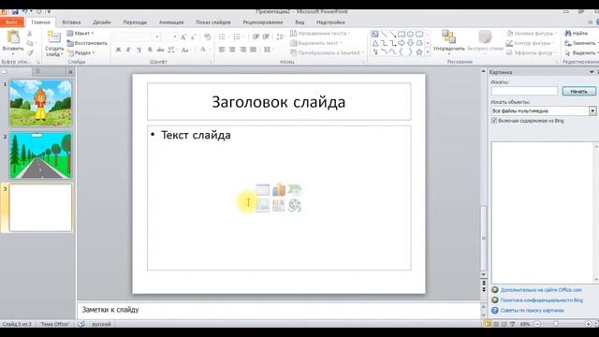The height and width of the screenshot is (337, 599).
Task: Click the Normal view icon in status bar
Action: [x=488, y=324]
